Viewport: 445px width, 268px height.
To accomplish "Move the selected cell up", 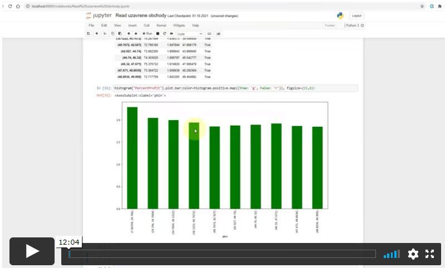I will click(x=129, y=34).
